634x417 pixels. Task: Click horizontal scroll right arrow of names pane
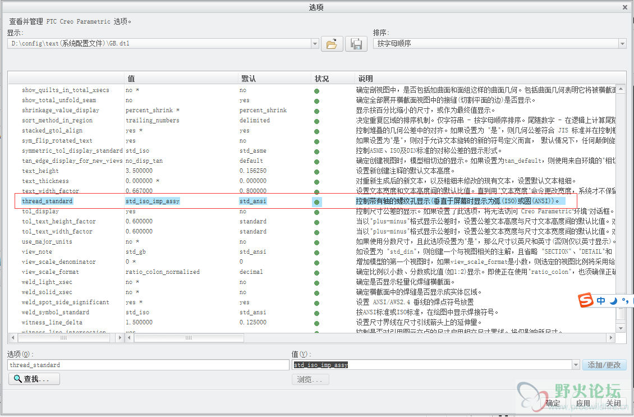coord(120,337)
